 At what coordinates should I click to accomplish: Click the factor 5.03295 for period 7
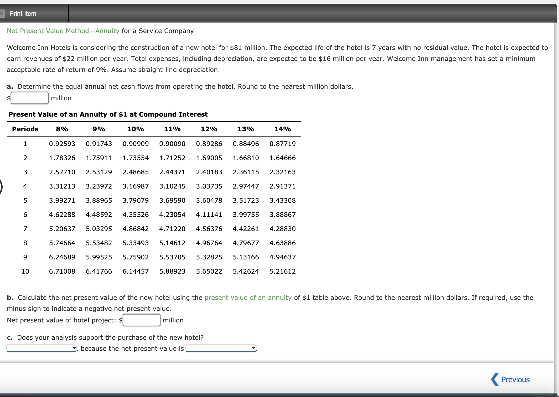(x=99, y=229)
